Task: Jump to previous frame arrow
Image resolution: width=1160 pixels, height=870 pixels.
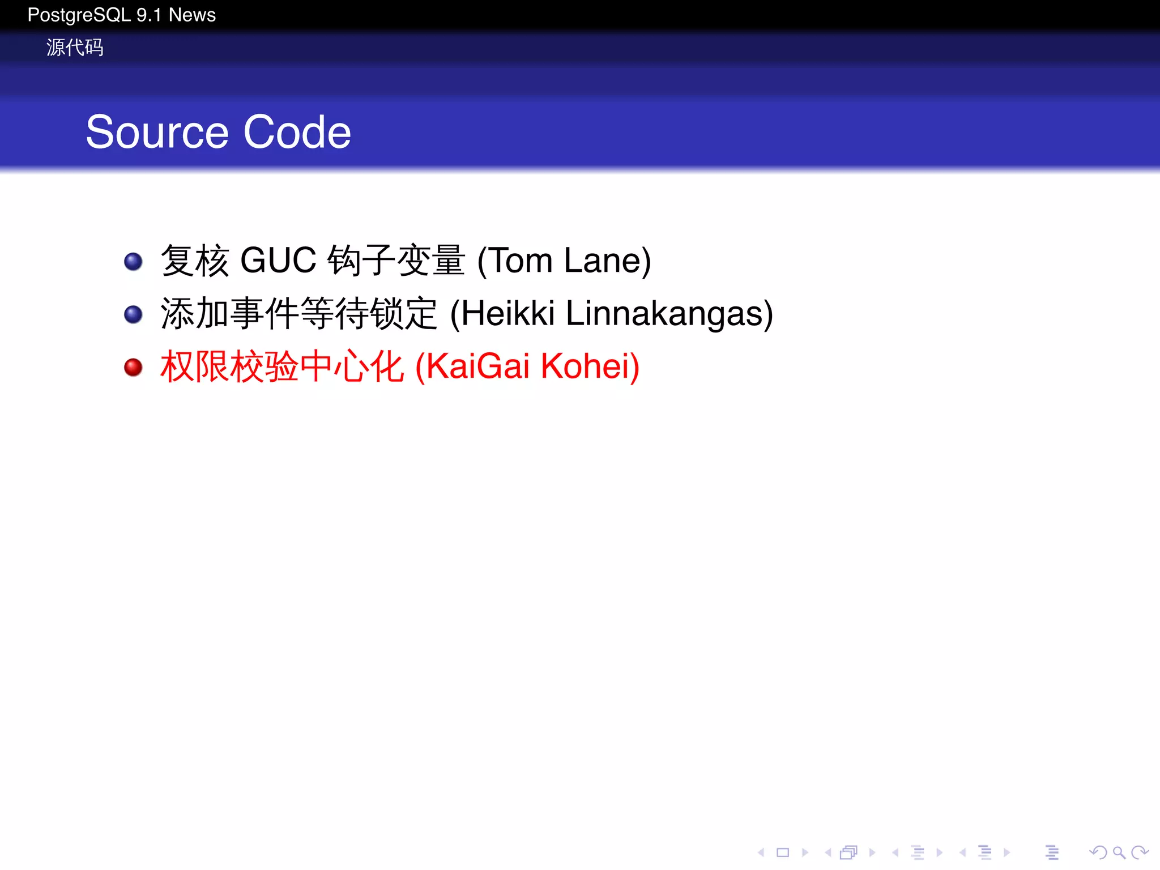Action: pos(828,852)
